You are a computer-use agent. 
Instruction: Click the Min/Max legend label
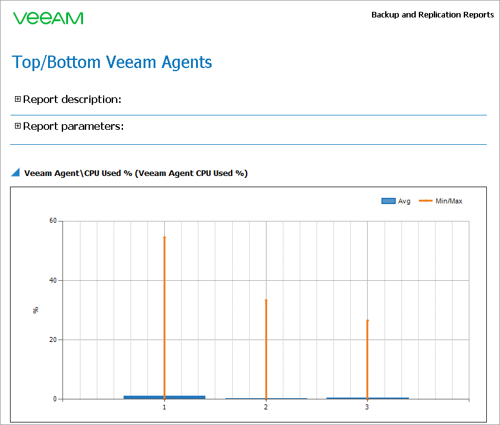tap(449, 201)
